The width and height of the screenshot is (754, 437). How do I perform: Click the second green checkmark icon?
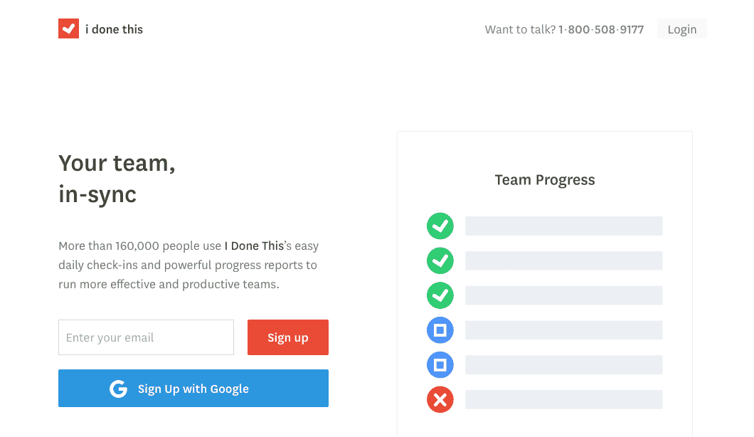pyautogui.click(x=440, y=260)
